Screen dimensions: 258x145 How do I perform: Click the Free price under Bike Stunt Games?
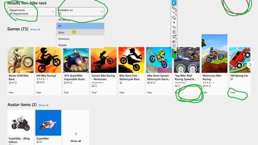pos(150,93)
